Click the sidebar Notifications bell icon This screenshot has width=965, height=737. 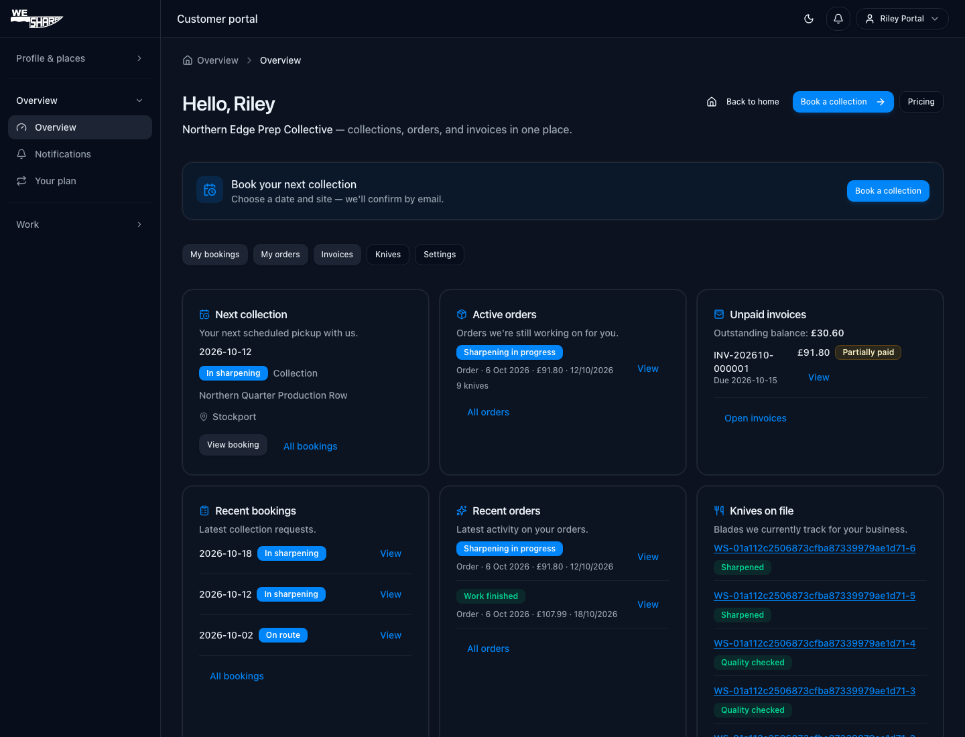pyautogui.click(x=21, y=154)
